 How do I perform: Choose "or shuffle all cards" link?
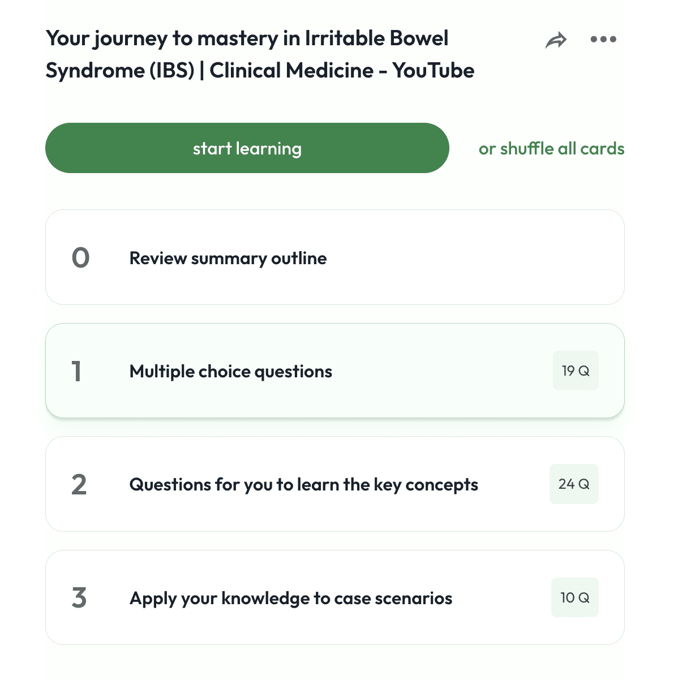[x=551, y=148]
